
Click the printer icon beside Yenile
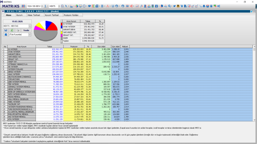18,30
